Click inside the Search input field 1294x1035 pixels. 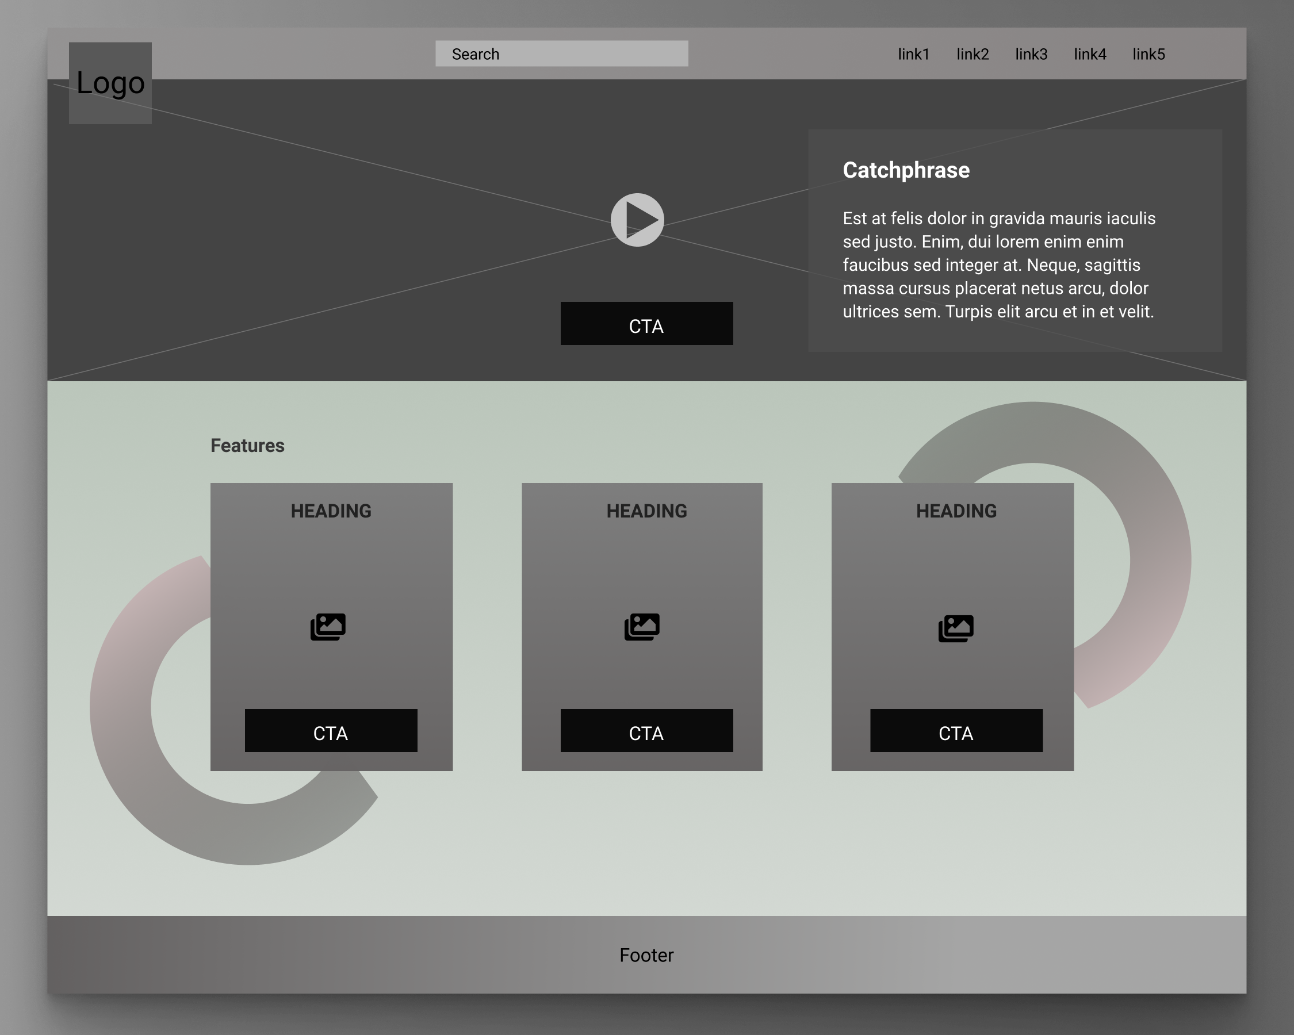tap(562, 53)
